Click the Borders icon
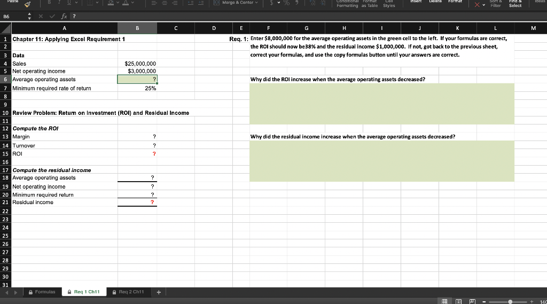The image size is (547, 304). 90,3
